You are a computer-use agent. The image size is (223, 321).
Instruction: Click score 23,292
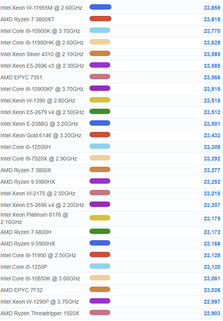click(x=212, y=159)
